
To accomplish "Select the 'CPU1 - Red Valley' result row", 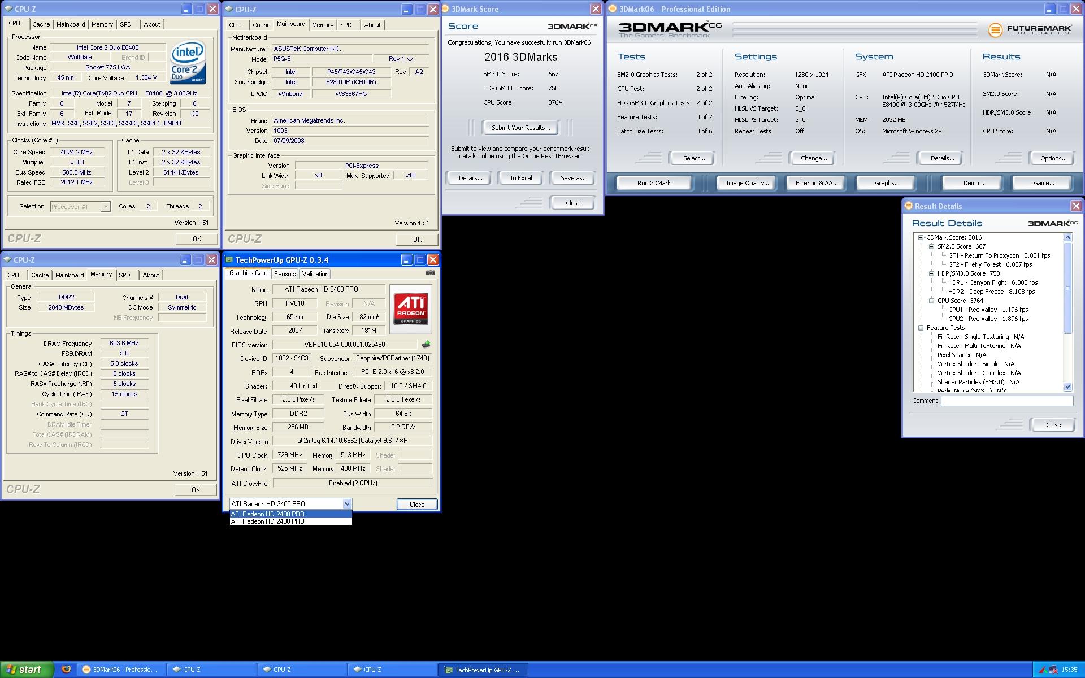I will click(x=988, y=310).
